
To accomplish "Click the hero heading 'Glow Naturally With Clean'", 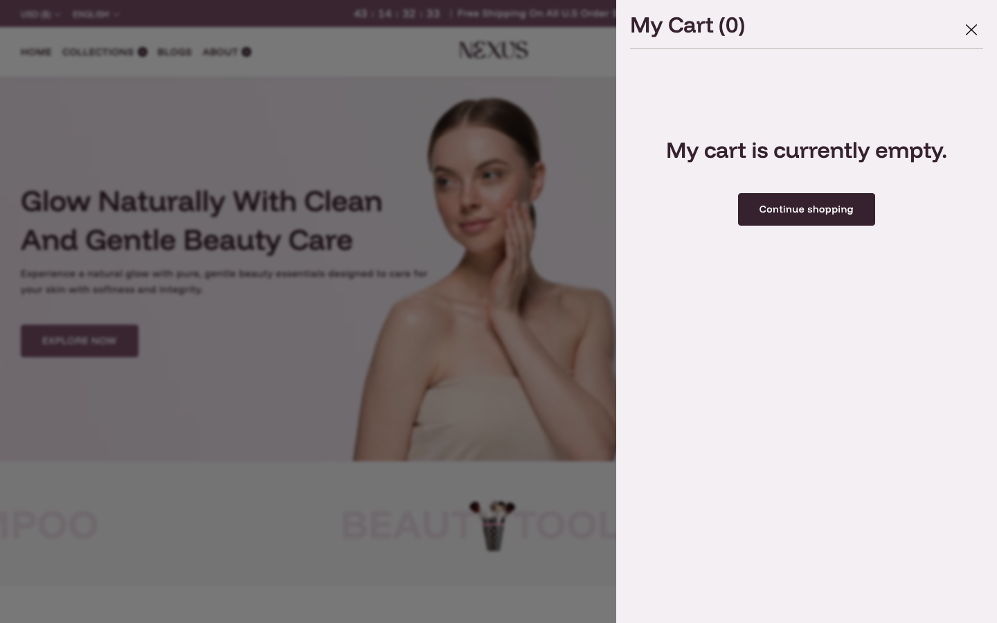I will point(201,202).
